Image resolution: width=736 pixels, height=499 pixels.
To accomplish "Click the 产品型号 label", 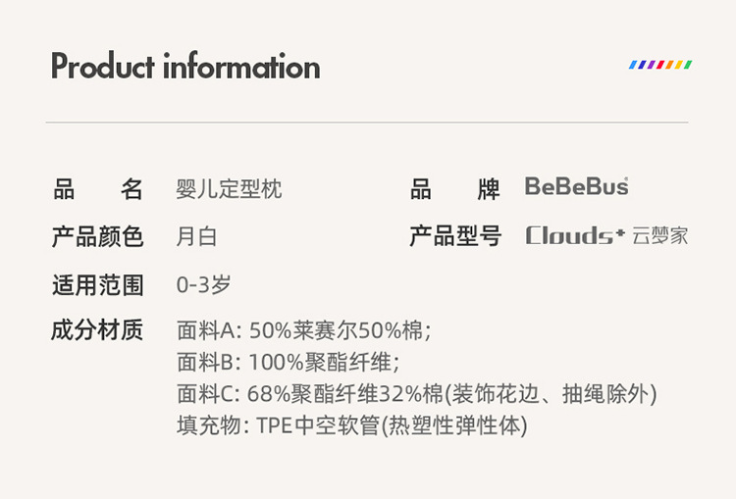I will point(454,236).
